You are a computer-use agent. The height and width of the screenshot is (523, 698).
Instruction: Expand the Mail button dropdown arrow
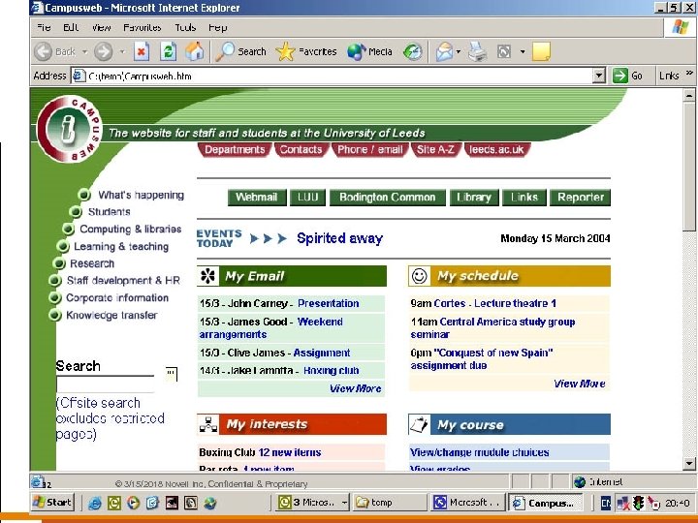[458, 52]
